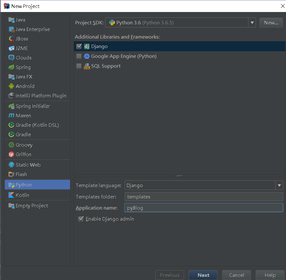
Task: Choose the Groovy icon
Action: (x=11, y=145)
